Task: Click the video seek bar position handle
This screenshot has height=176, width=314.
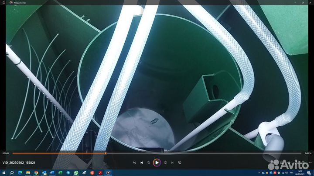Action: pyautogui.click(x=105, y=153)
